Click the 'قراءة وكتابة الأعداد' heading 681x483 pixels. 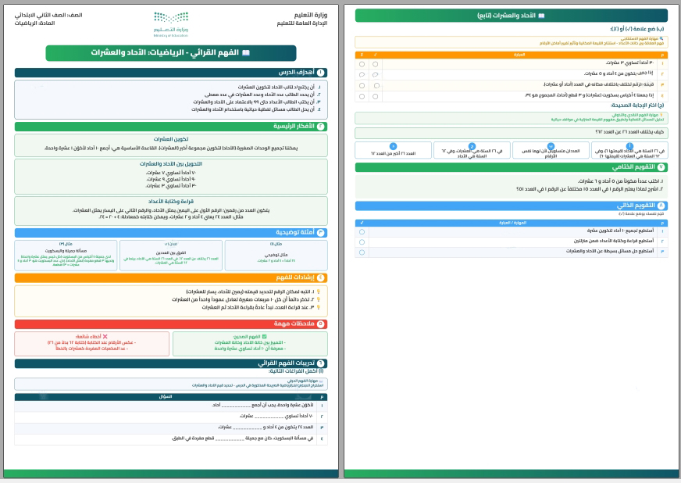171,202
